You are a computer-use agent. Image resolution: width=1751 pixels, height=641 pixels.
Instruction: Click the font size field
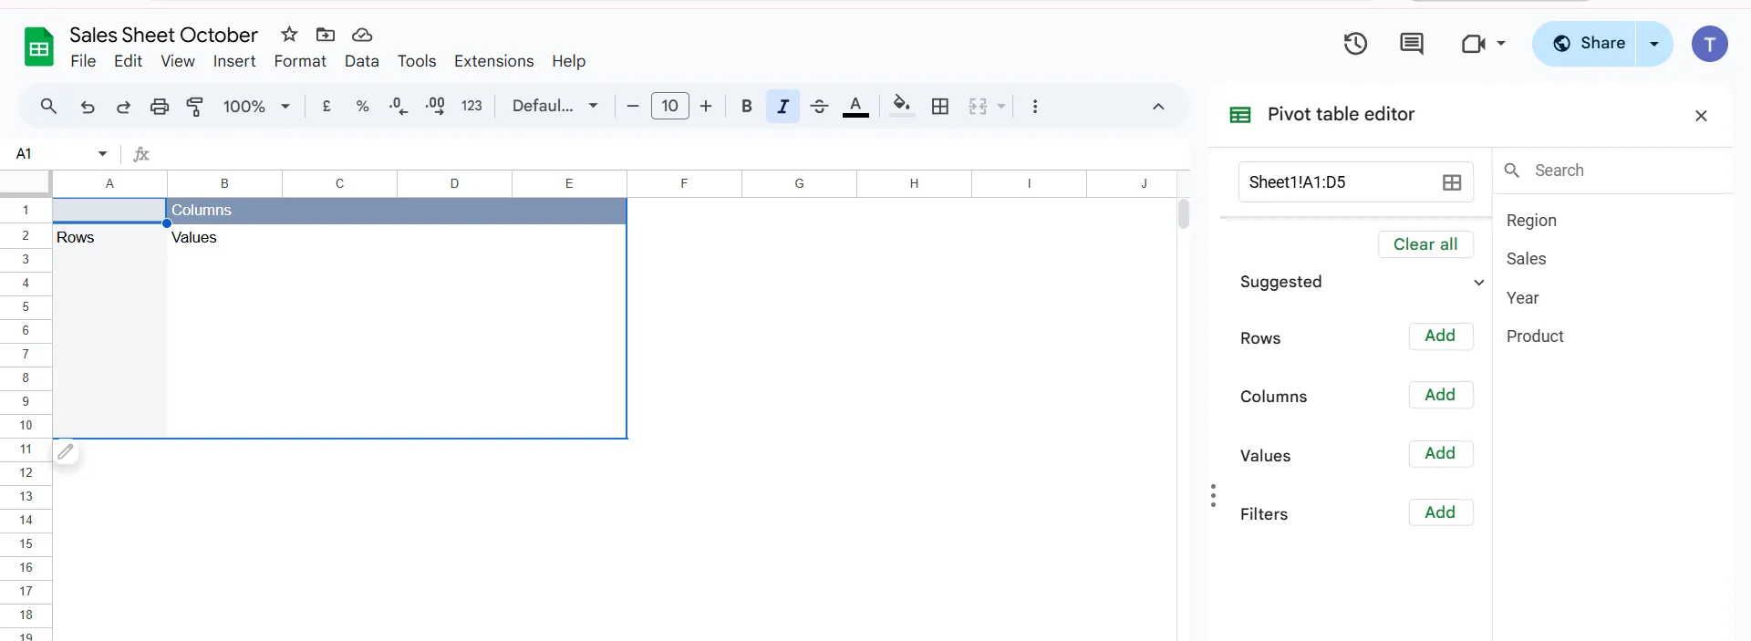click(x=670, y=106)
